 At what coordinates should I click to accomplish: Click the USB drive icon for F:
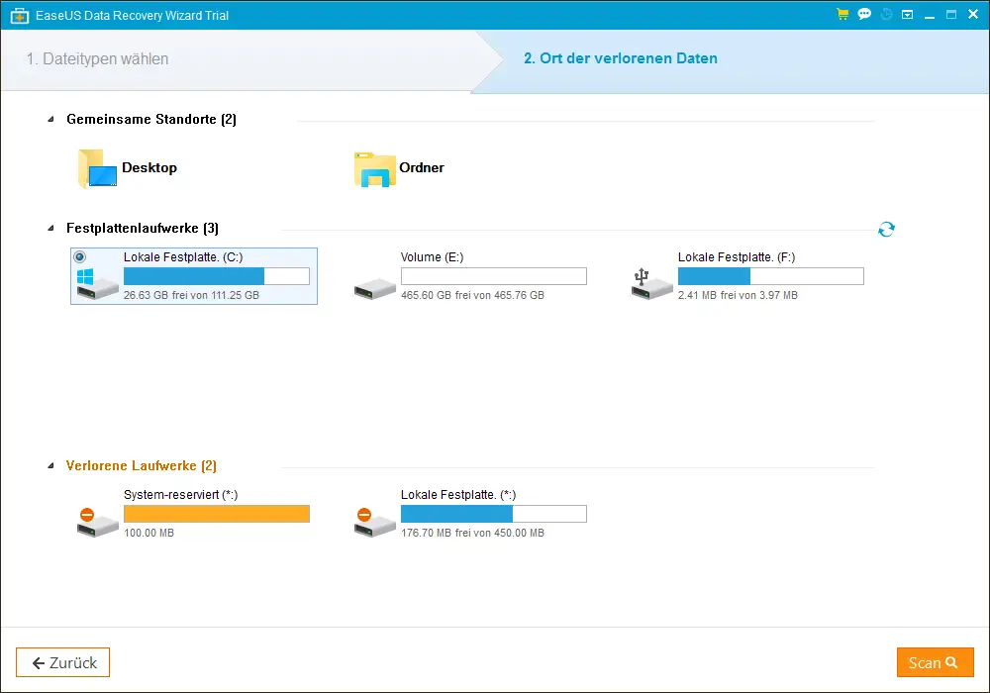(652, 284)
